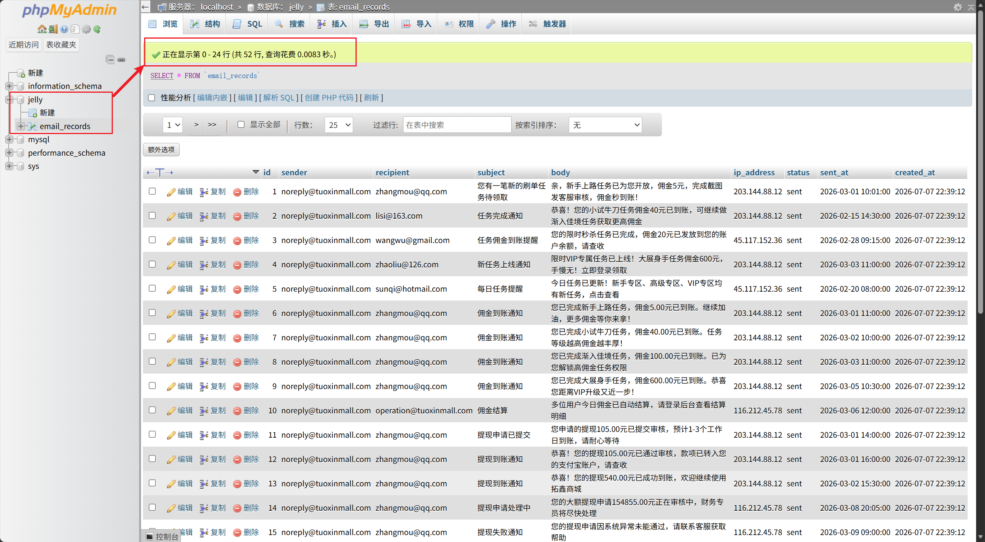Expand the email_records table node
The width and height of the screenshot is (985, 542).
(x=21, y=126)
